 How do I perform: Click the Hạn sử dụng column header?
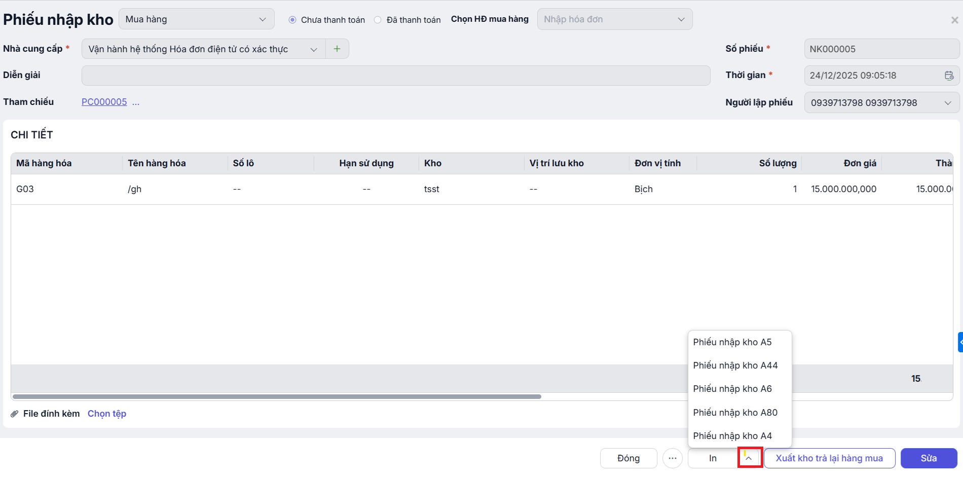pyautogui.click(x=366, y=163)
